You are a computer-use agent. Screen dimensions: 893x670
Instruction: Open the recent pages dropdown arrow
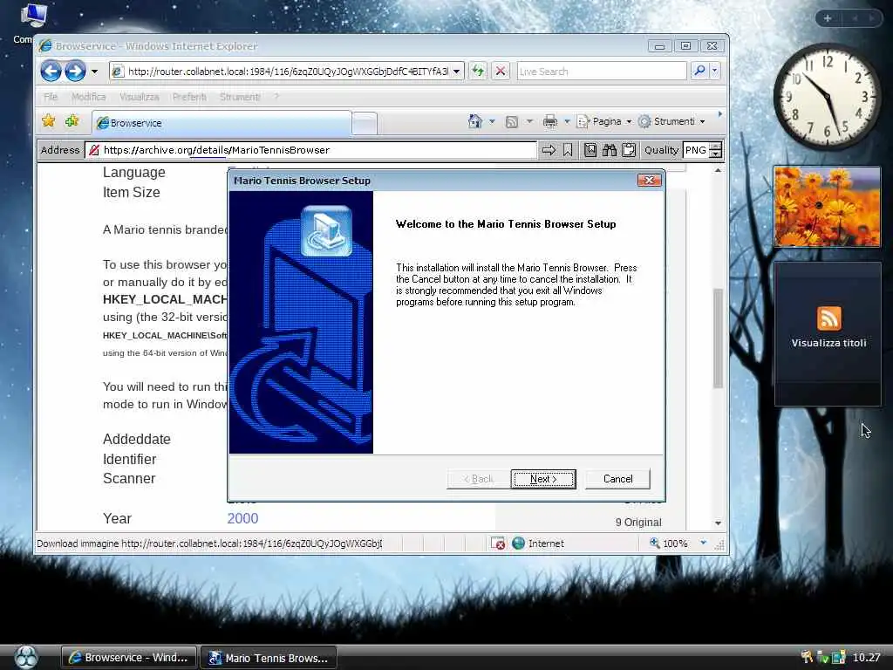(x=94, y=72)
